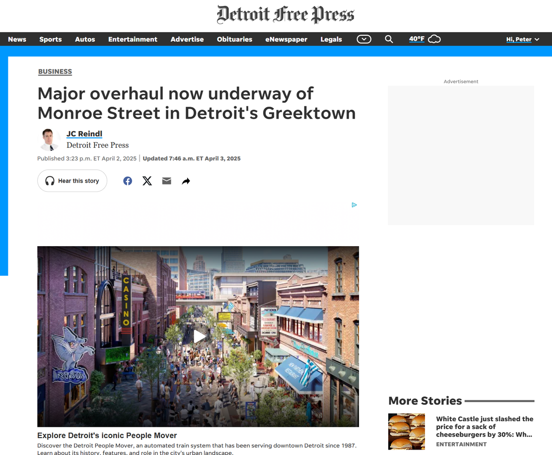Open the News section
Viewport: 552px width, 455px height.
click(17, 39)
